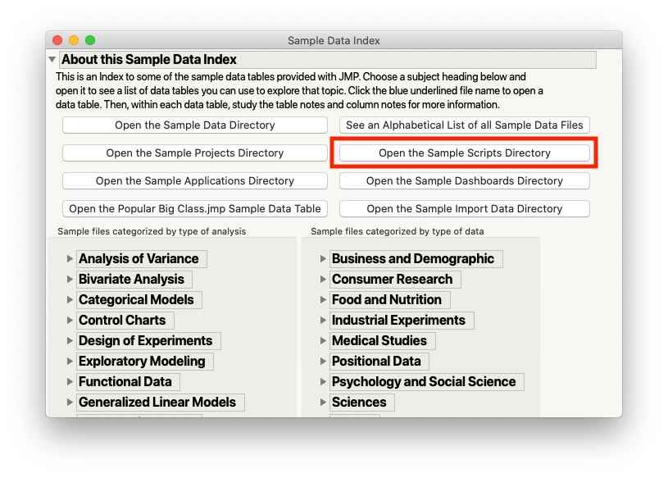Expand the Sciences disclosure triangle
The image size is (668, 478).
coord(323,403)
